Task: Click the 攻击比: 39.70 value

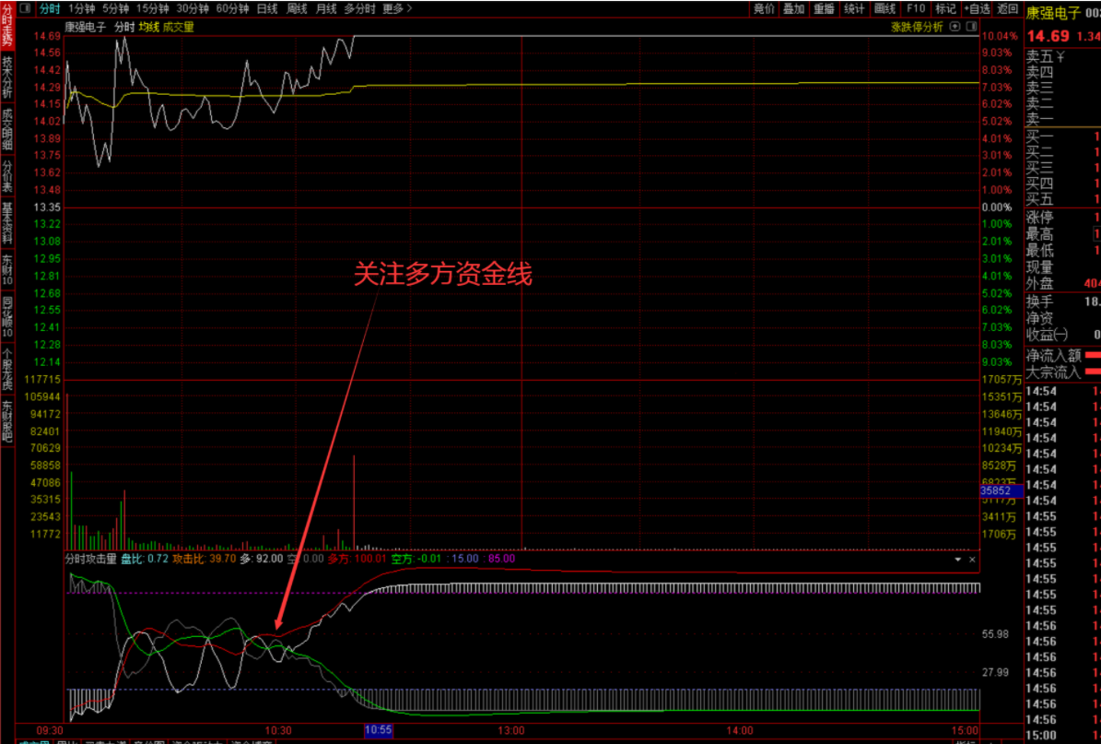Action: point(205,559)
